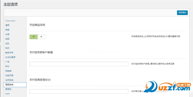
Task: Switch 开启商品系统 off with 关 toggle
Action: [41, 37]
